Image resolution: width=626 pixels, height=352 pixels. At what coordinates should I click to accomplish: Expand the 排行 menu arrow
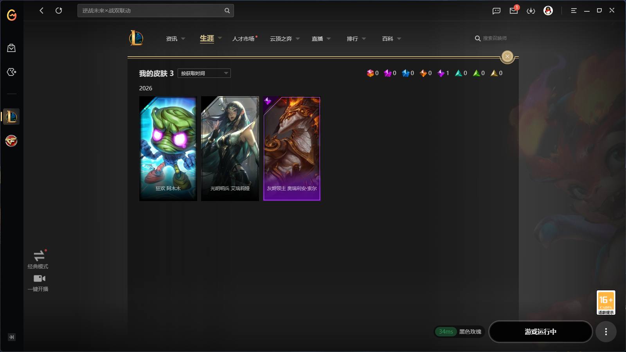point(364,39)
